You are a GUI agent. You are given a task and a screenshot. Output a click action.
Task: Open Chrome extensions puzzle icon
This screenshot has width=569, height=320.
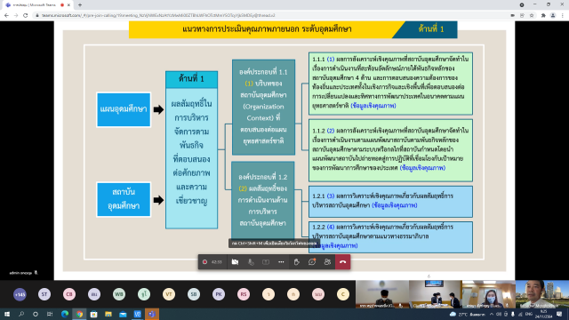coord(543,16)
